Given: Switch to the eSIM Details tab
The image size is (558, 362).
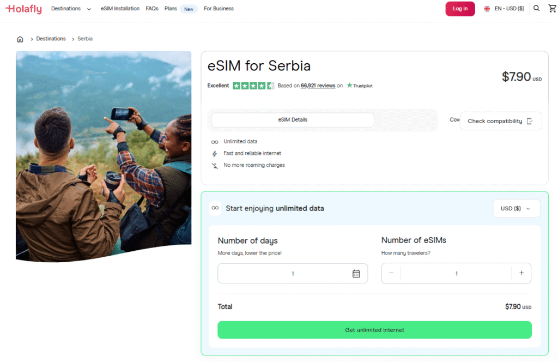Looking at the screenshot, I should pyautogui.click(x=292, y=120).
